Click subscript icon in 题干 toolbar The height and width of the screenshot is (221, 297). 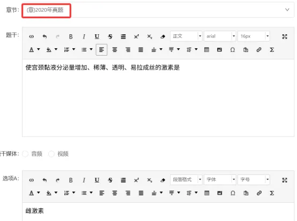[150, 36]
